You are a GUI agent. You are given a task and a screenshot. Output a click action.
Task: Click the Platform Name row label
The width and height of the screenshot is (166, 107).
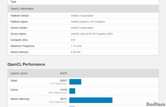[19, 22]
